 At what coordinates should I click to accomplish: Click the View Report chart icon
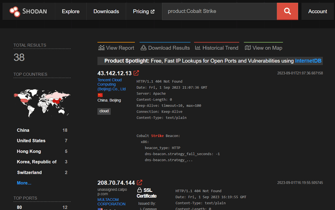[x=101, y=48]
